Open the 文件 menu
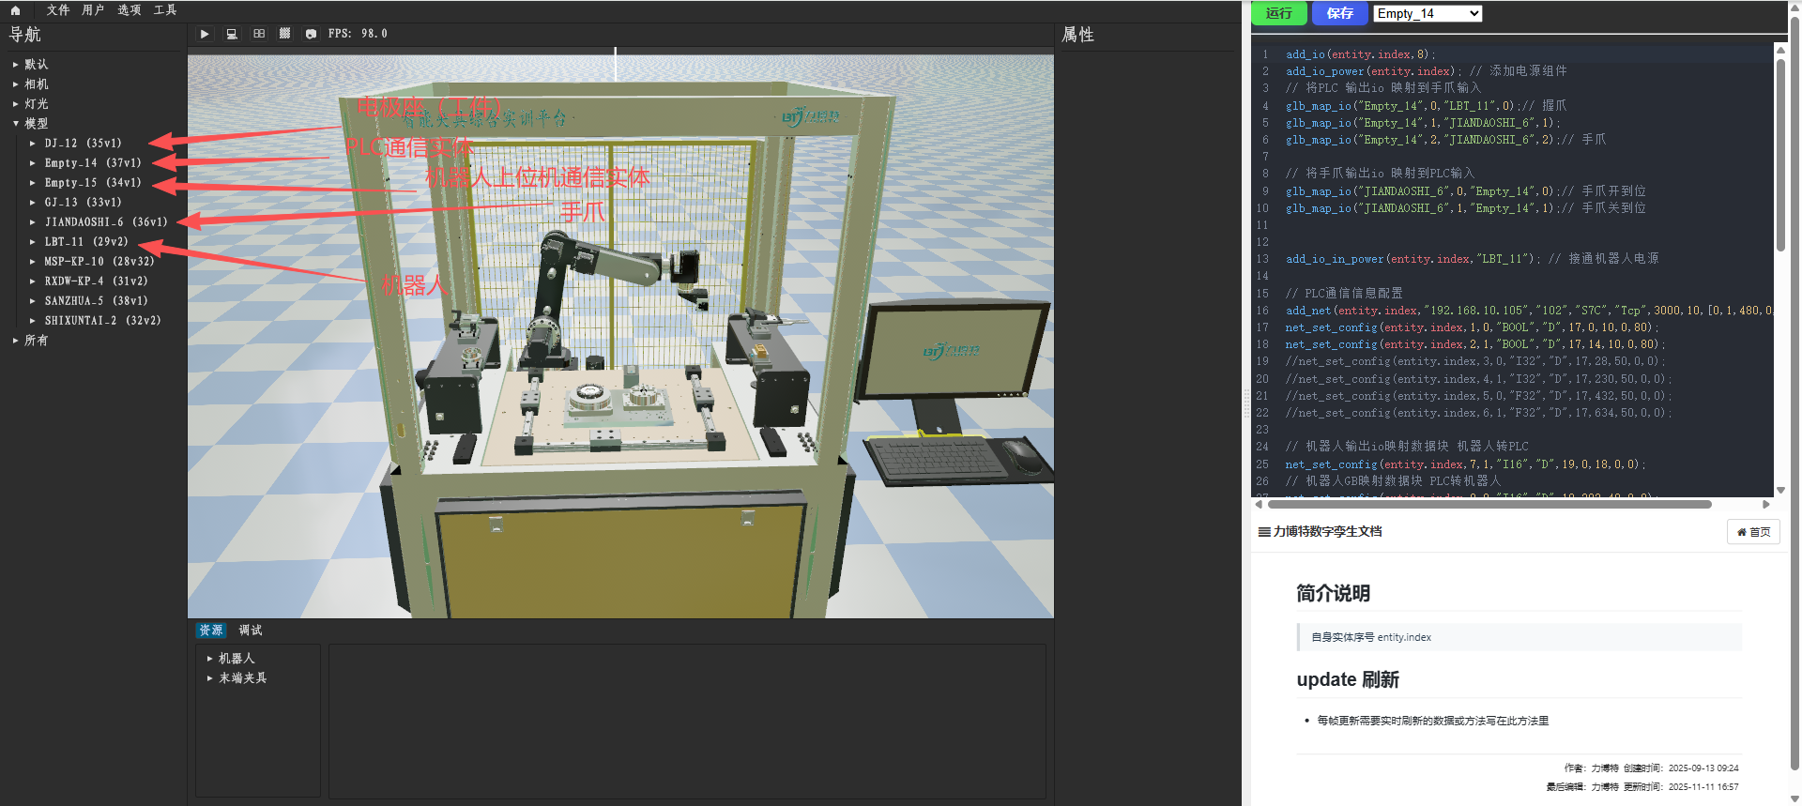1802x806 pixels. click(58, 10)
